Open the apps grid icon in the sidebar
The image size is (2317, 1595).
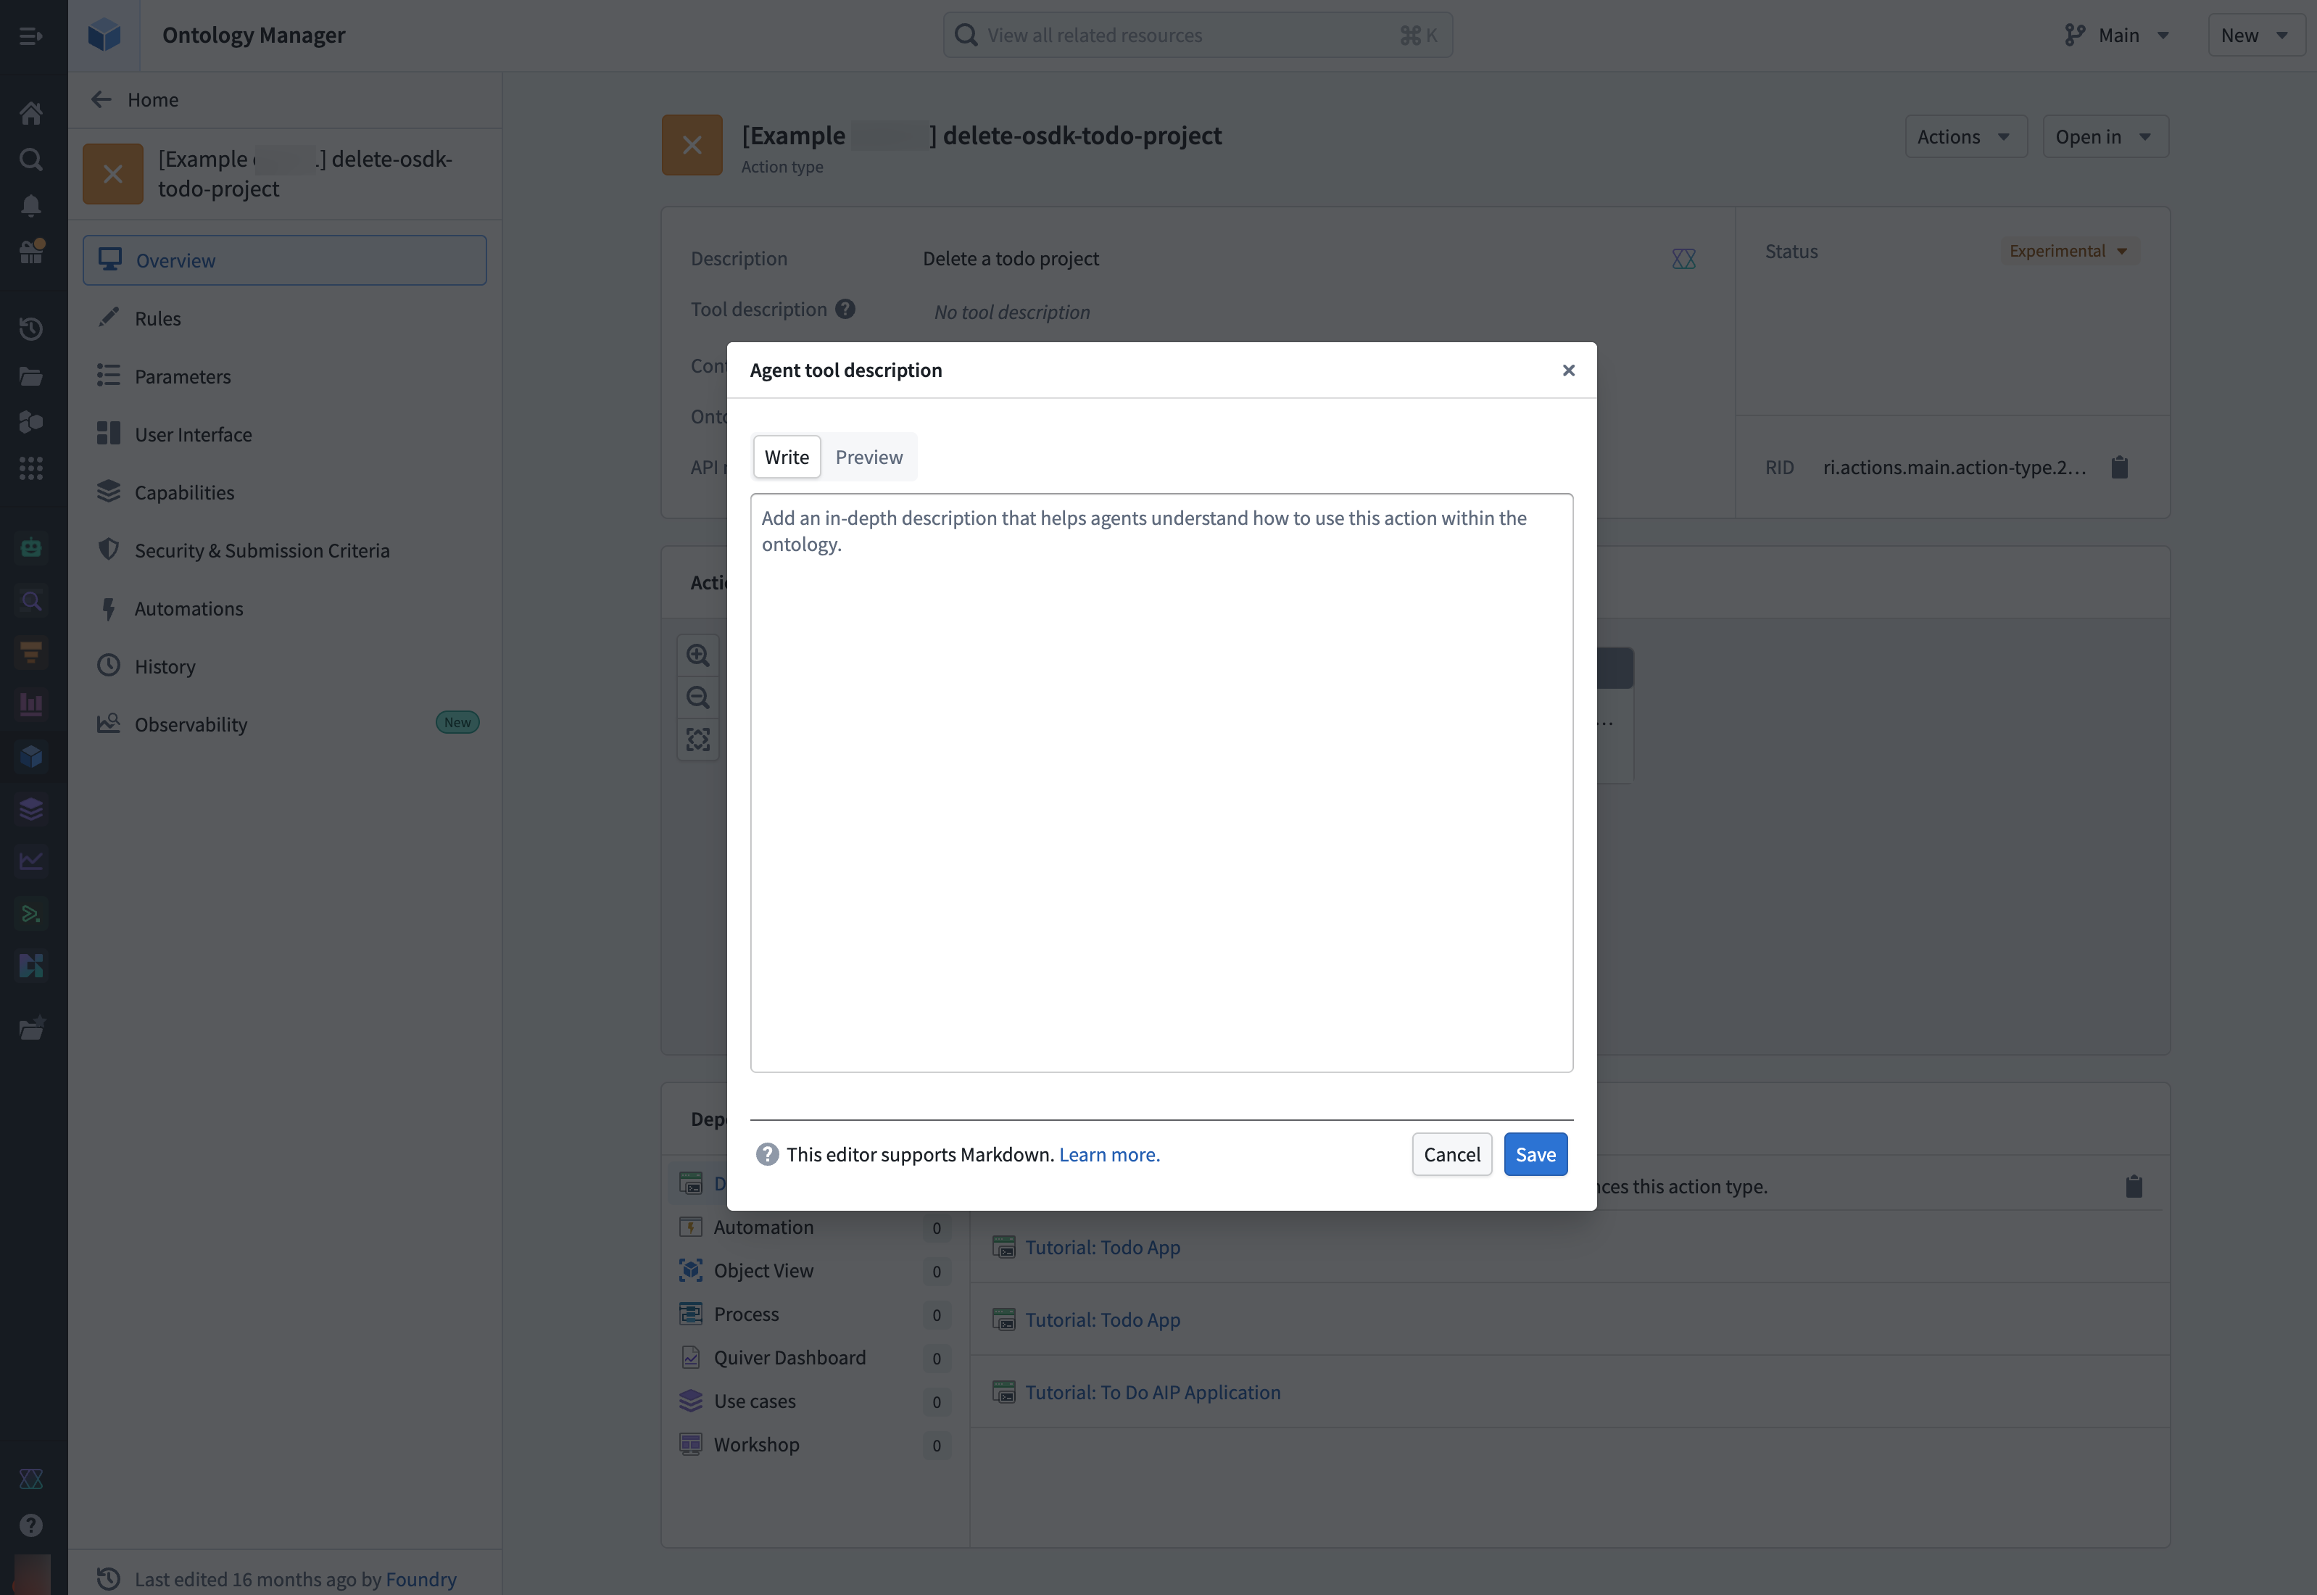[x=31, y=468]
